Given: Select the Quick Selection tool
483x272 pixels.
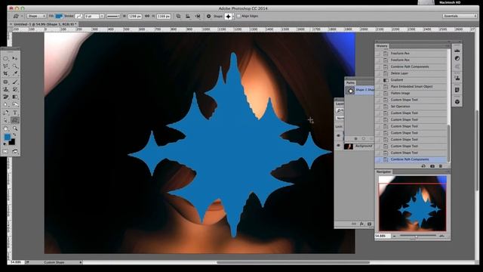Looking at the screenshot, I should [x=15, y=66].
